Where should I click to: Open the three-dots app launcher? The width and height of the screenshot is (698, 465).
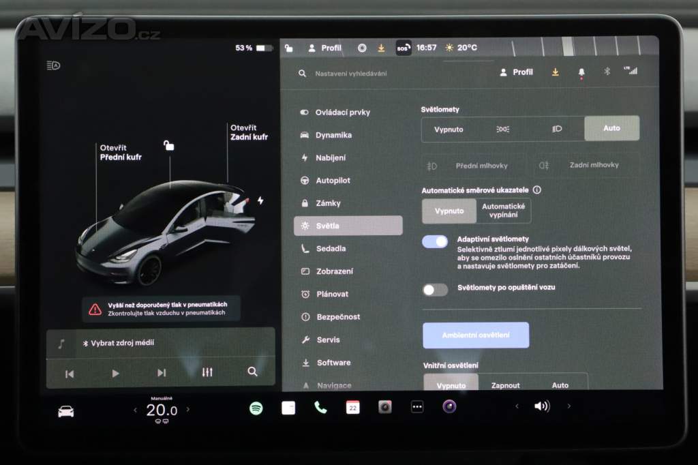coord(417,408)
